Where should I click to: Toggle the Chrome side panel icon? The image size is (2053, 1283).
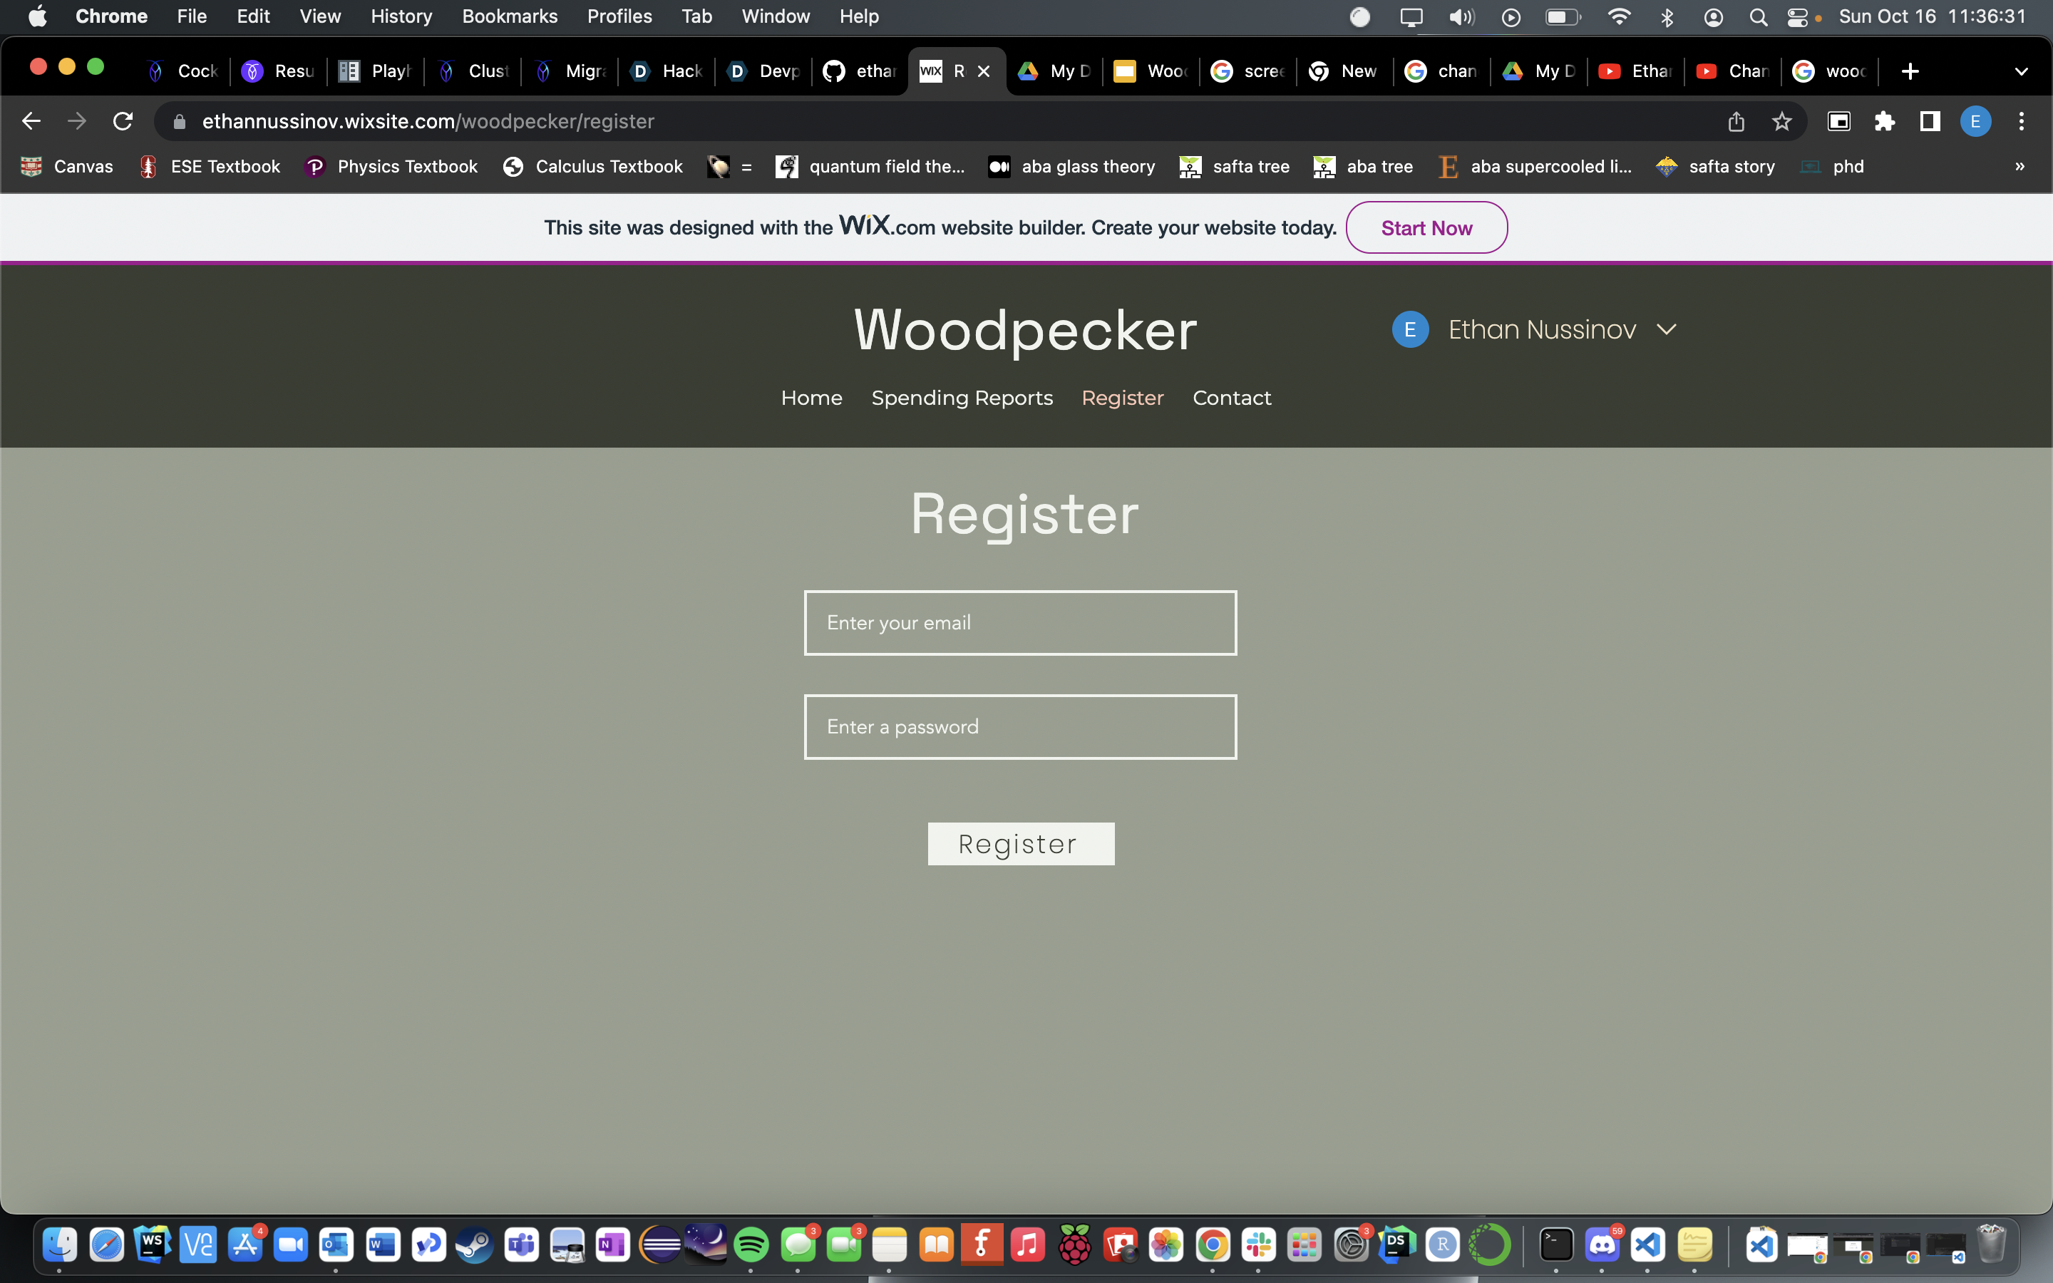click(1930, 121)
